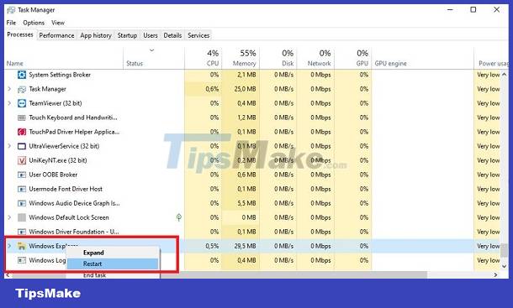Switch to the Performance tab
513x308 pixels.
(56, 35)
